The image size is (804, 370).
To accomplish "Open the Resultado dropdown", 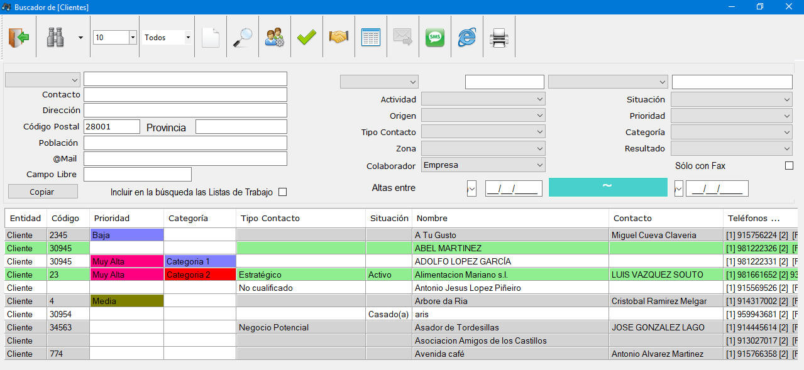I will pyautogui.click(x=732, y=149).
